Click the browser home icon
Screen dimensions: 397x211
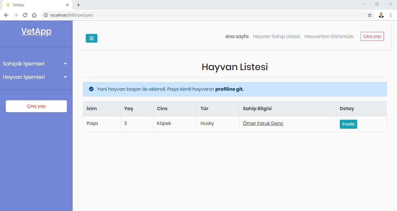[x=34, y=15]
